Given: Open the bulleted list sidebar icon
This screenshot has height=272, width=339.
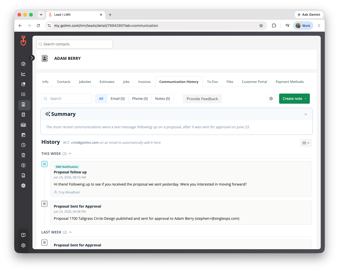Looking at the screenshot, I should click(23, 94).
